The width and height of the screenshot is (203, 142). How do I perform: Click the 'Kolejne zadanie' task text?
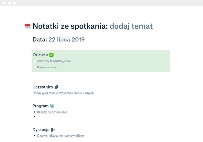point(47,67)
